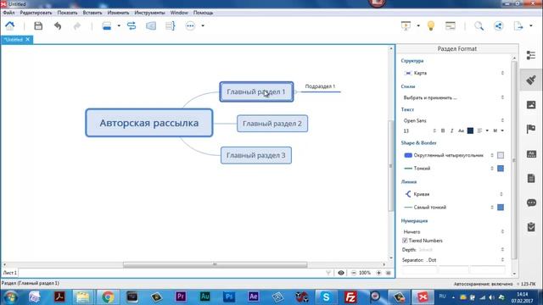Toggle bold text formatting
This screenshot has height=305, width=543.
click(x=443, y=130)
